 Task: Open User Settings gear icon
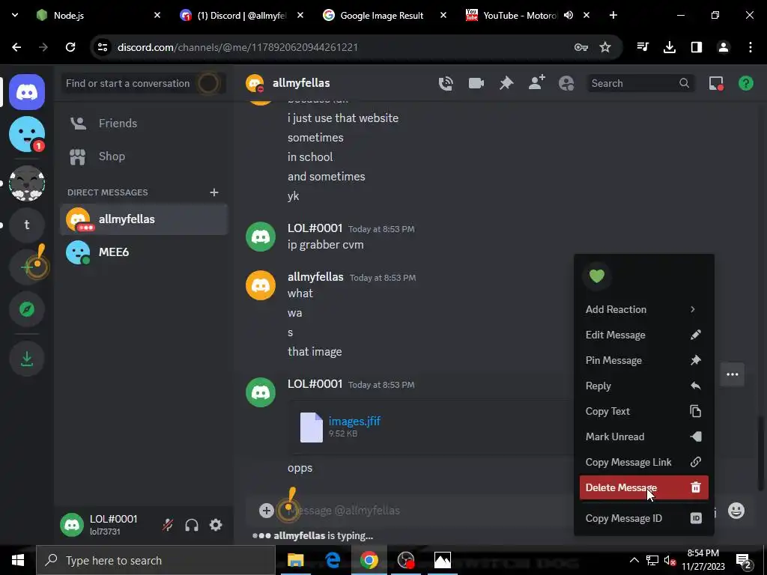click(216, 525)
